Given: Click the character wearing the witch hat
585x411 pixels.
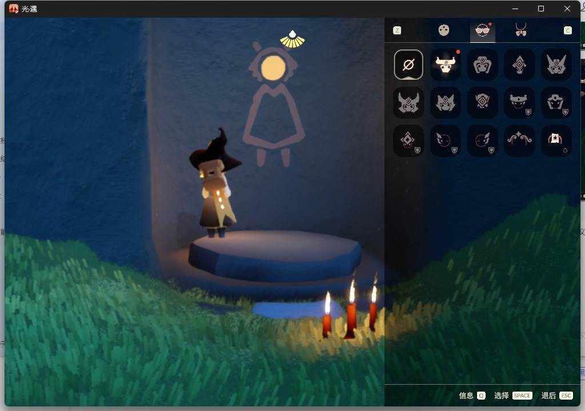Looking at the screenshot, I should 215,184.
